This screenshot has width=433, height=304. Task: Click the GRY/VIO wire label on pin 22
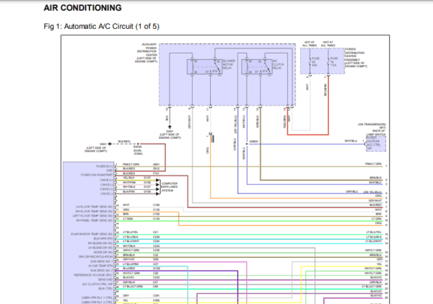[128, 260]
